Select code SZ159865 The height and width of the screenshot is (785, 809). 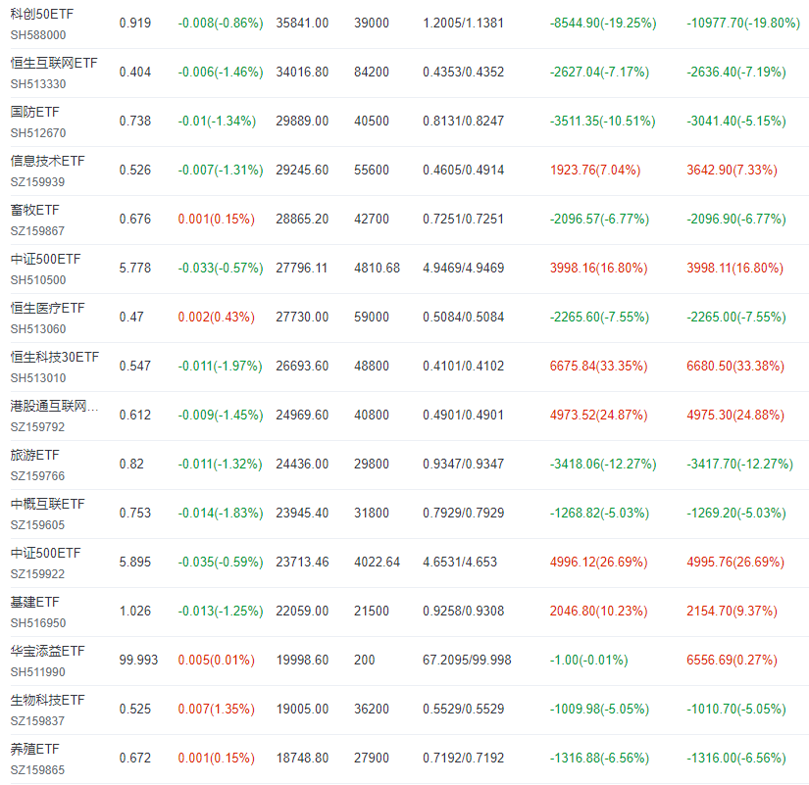37,770
